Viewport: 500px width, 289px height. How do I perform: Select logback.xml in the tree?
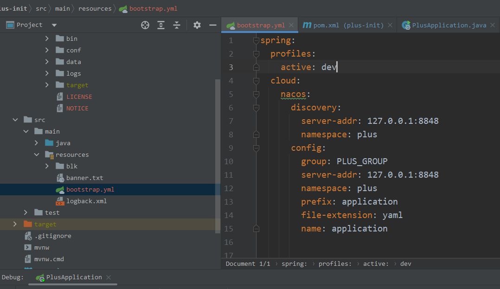[86, 201]
